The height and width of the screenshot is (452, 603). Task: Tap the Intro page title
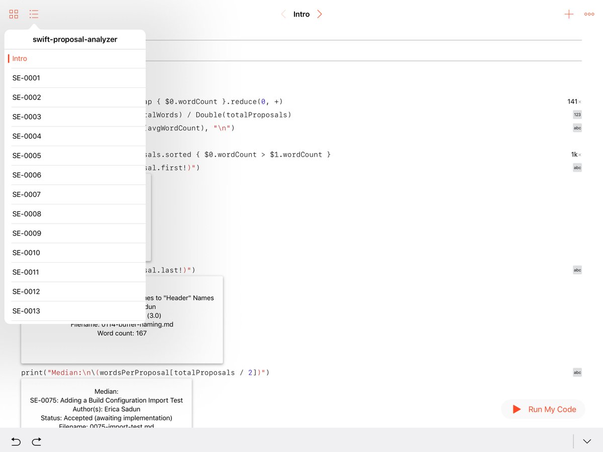point(301,14)
